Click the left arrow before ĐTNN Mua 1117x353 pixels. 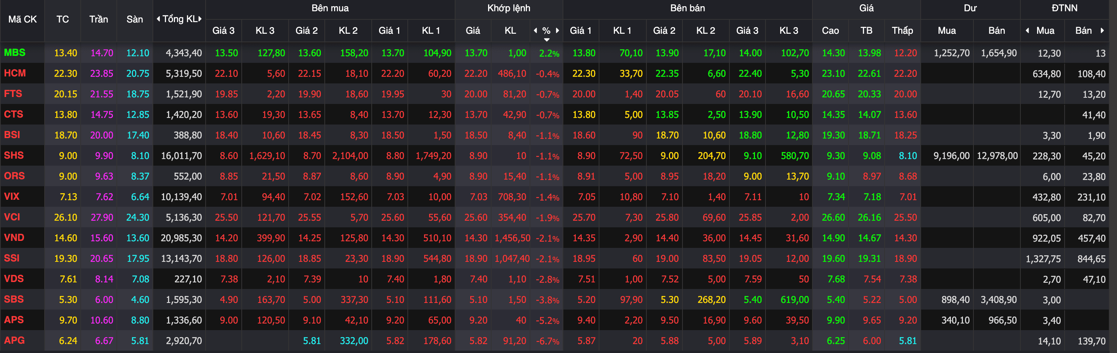pyautogui.click(x=1027, y=30)
